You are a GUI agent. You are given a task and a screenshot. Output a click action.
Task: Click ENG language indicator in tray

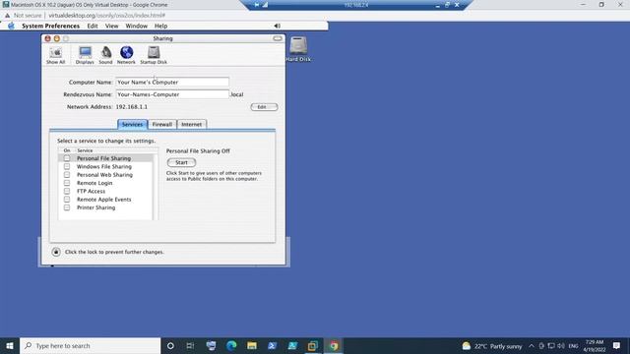coord(573,345)
